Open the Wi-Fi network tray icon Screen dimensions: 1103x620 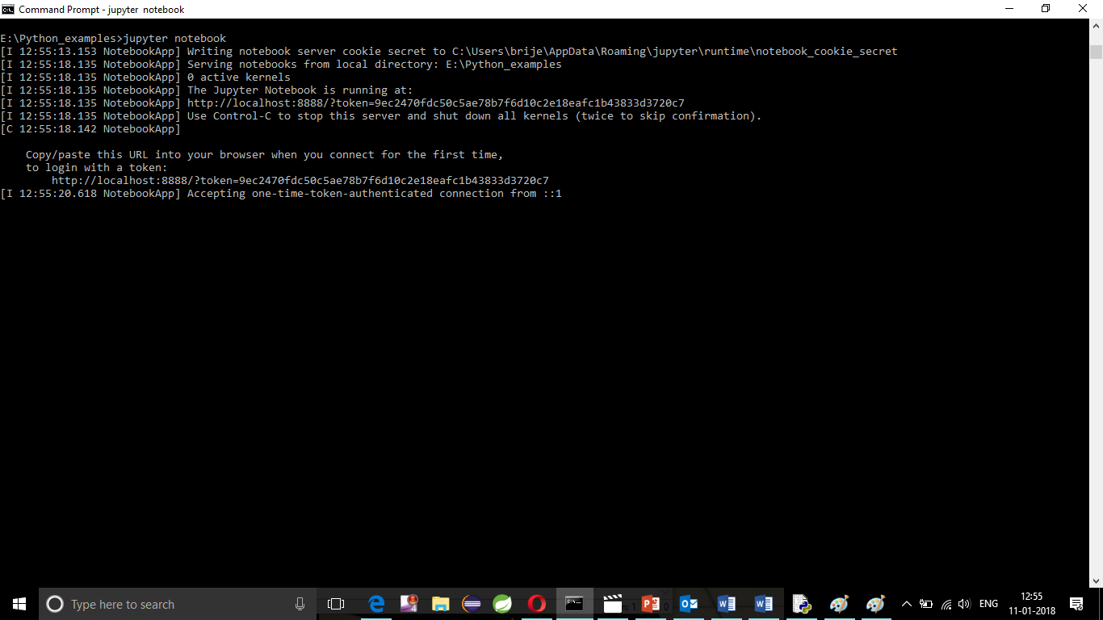tap(946, 604)
